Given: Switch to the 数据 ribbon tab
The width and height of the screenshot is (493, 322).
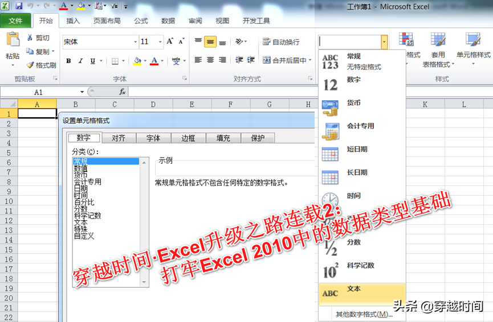Looking at the screenshot, I should 168,20.
